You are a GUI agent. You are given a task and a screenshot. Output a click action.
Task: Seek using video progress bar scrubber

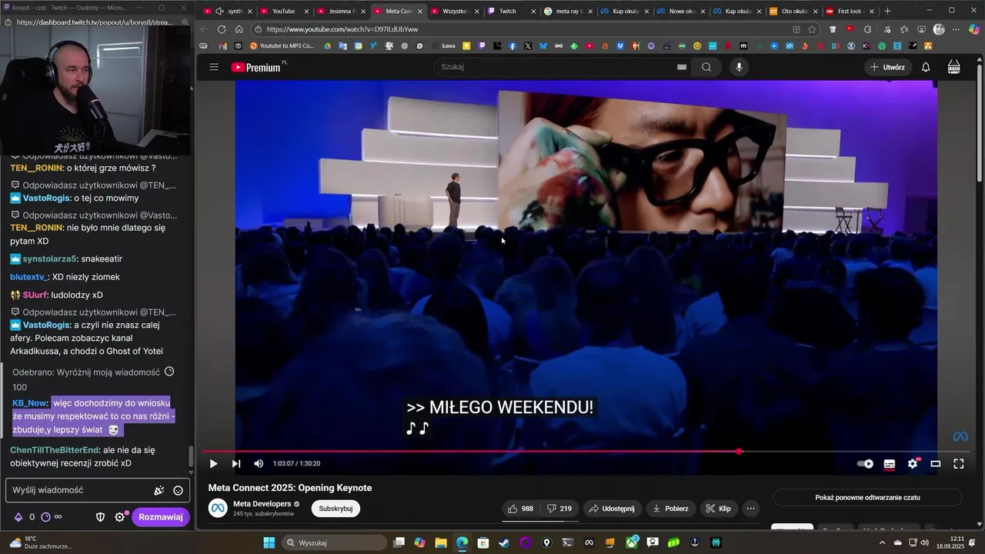click(x=739, y=452)
